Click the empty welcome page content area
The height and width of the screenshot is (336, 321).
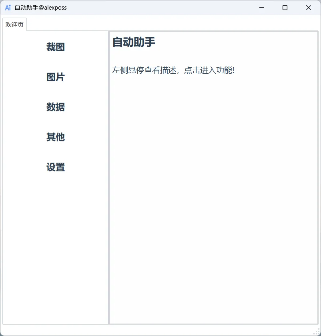pyautogui.click(x=212, y=200)
